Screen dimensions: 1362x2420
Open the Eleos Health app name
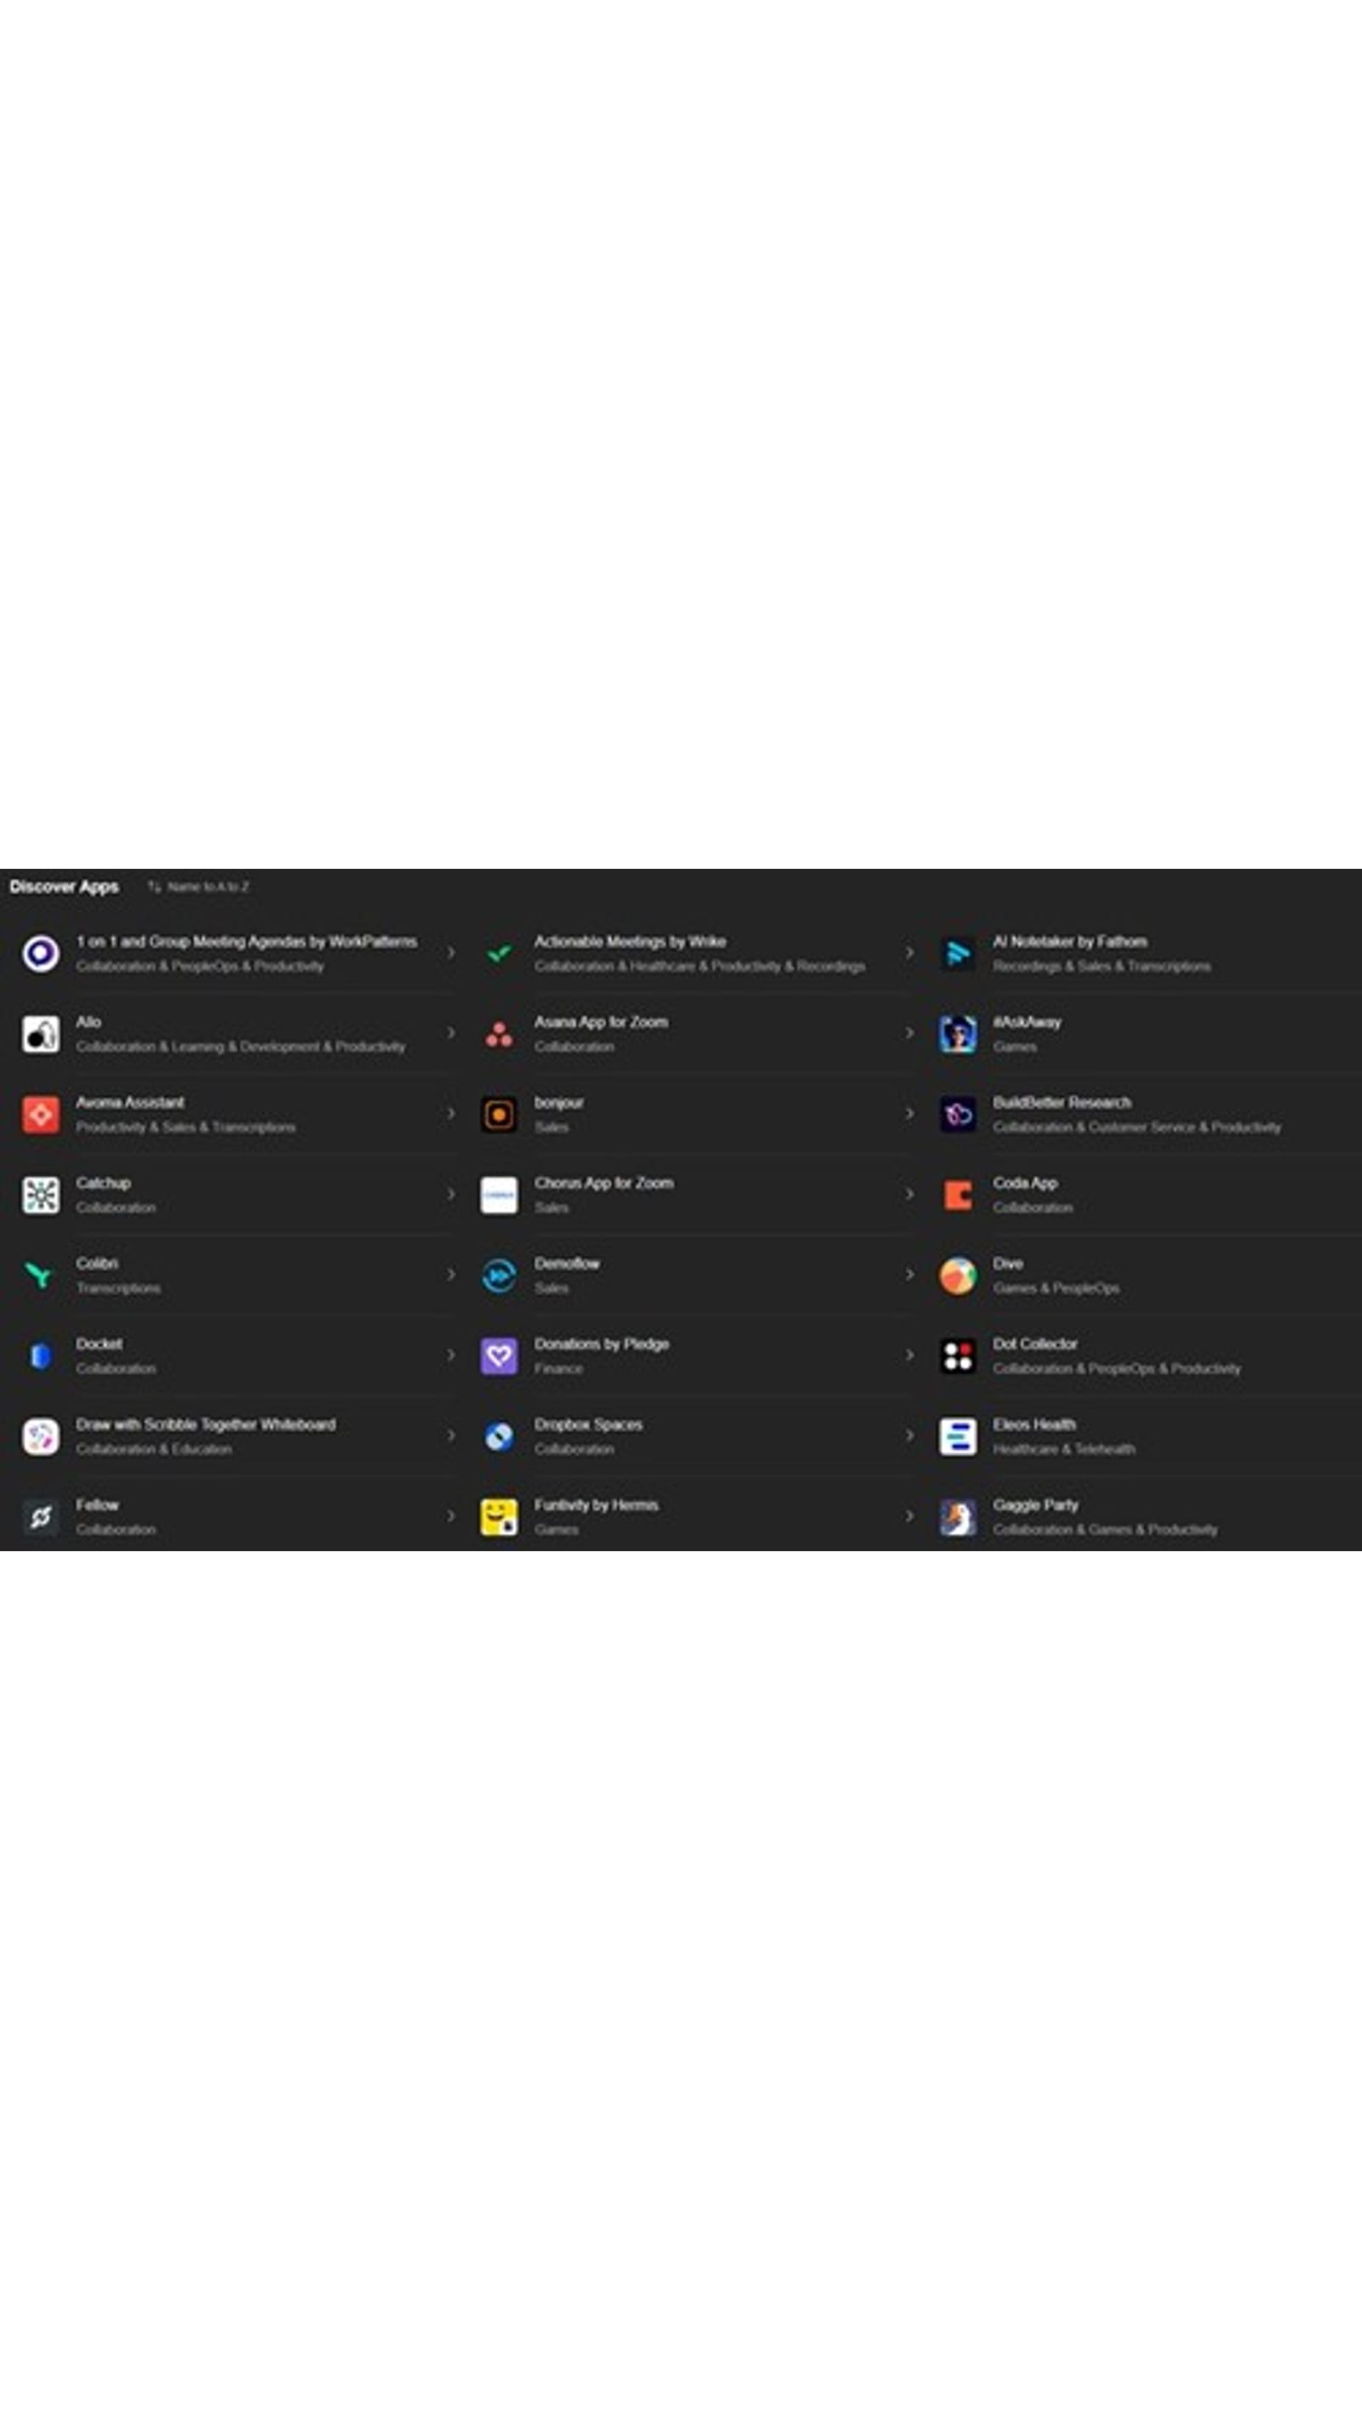coord(1034,1424)
